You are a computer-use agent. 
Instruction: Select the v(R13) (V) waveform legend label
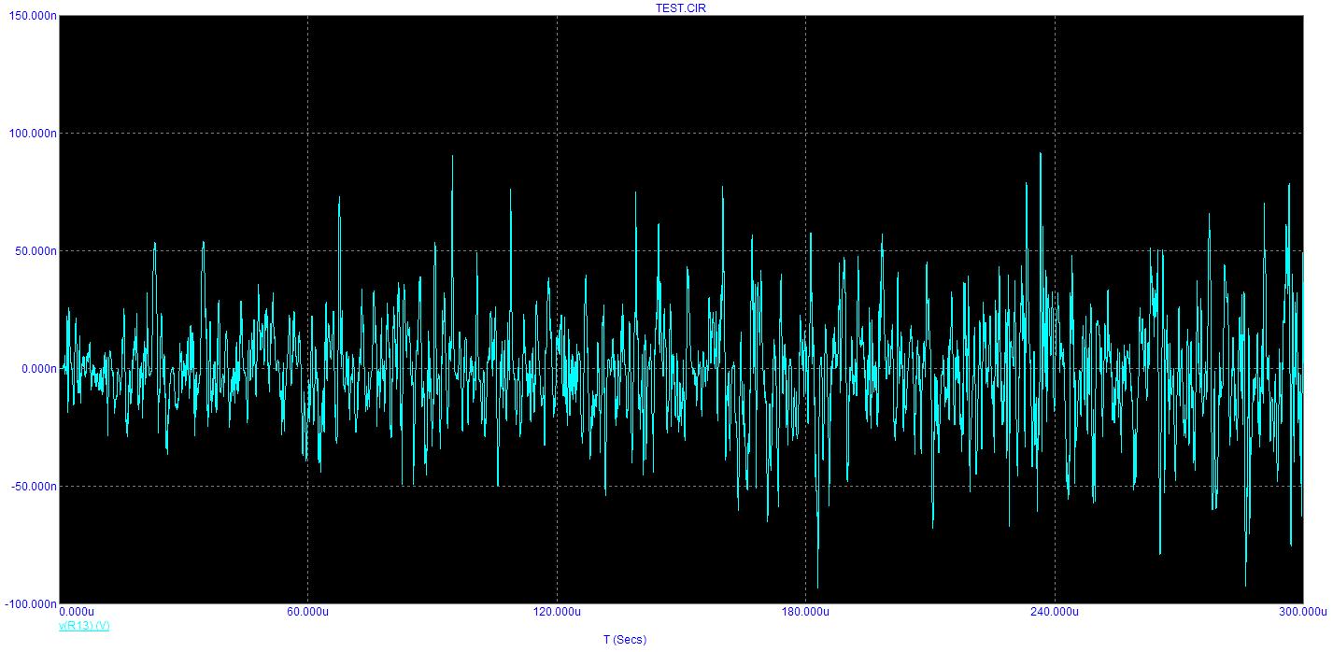point(84,625)
